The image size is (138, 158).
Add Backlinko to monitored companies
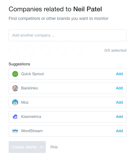(119, 88)
